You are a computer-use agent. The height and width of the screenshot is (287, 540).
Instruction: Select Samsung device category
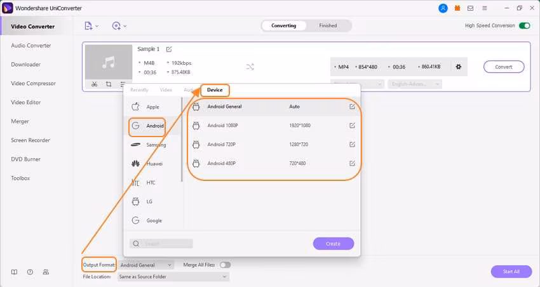coord(152,145)
